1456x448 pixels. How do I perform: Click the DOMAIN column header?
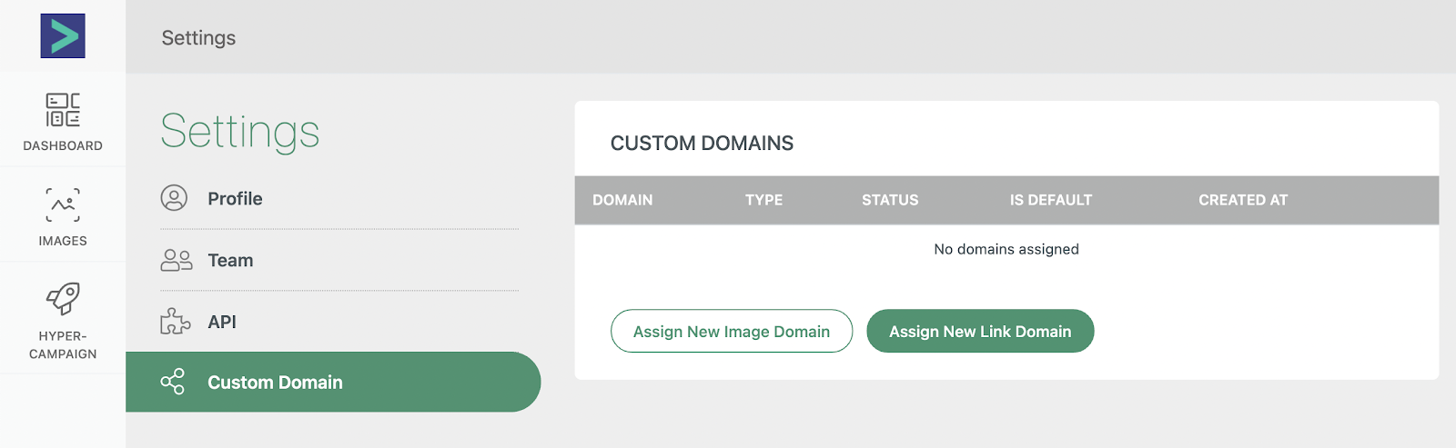tap(622, 200)
